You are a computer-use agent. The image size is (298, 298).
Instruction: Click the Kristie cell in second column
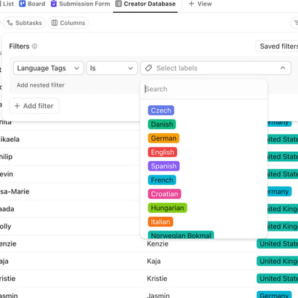coord(157,279)
